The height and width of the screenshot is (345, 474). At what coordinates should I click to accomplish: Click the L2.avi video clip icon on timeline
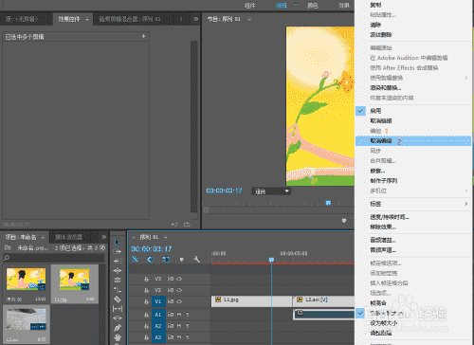[x=300, y=300]
